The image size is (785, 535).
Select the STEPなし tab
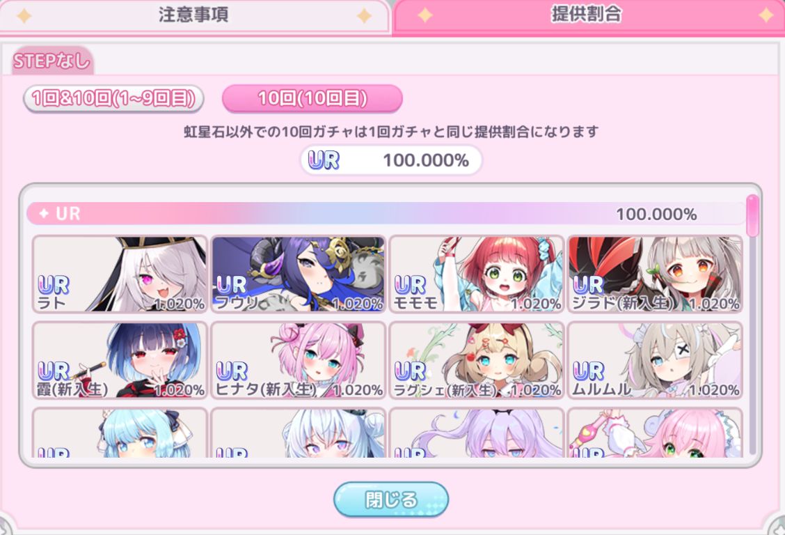[52, 61]
